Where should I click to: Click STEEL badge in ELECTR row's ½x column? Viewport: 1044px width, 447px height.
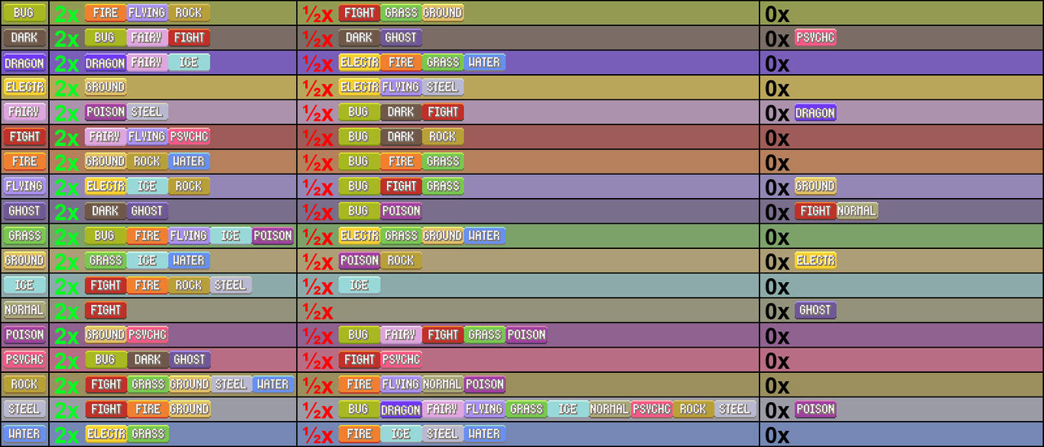click(x=443, y=87)
